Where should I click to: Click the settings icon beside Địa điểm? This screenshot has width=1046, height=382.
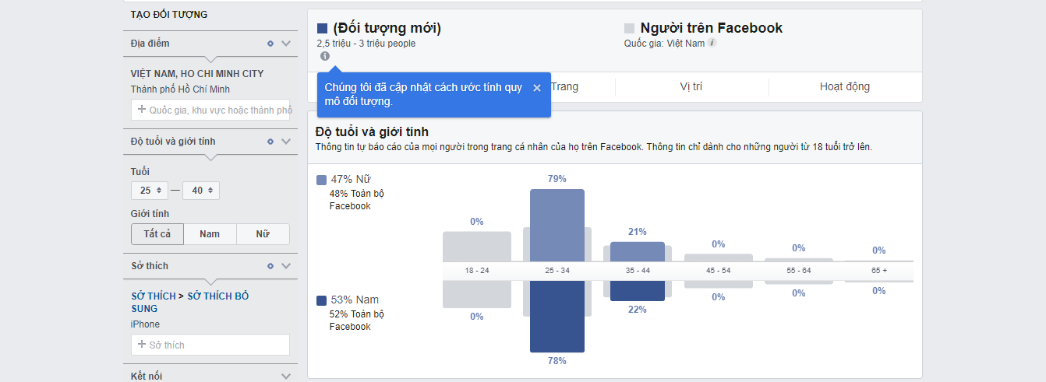point(270,44)
